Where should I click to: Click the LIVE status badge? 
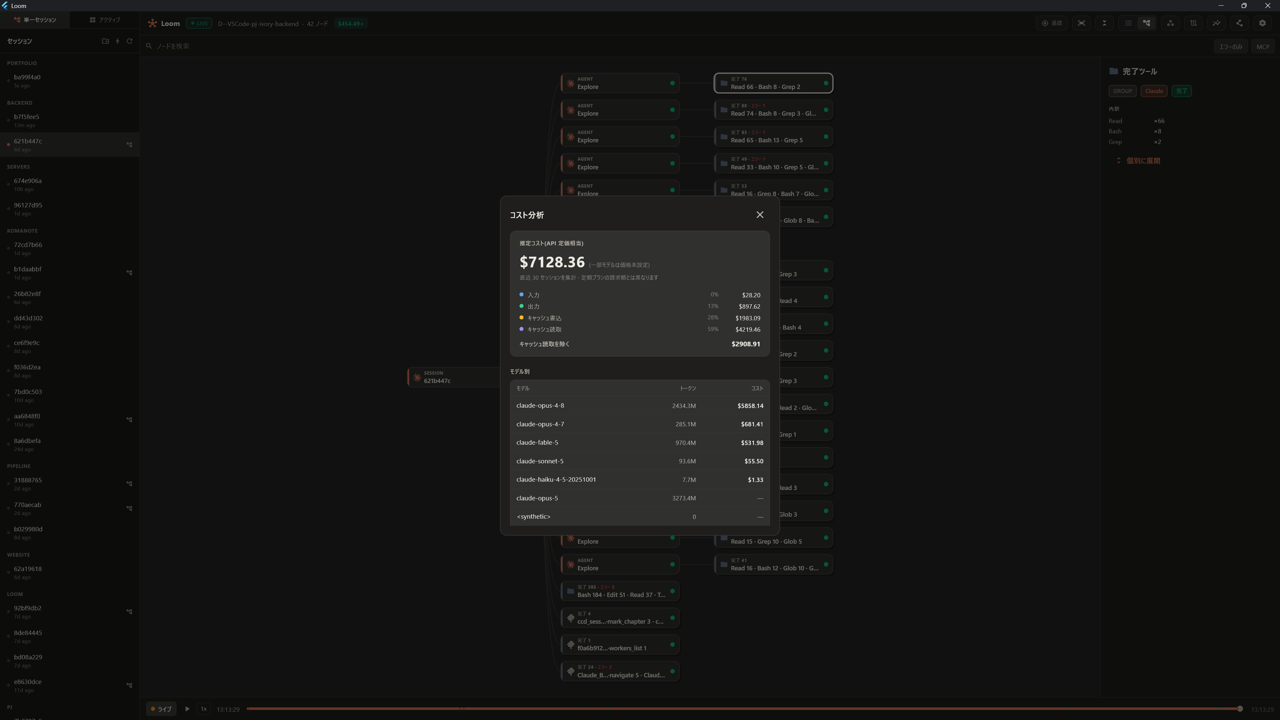point(199,23)
